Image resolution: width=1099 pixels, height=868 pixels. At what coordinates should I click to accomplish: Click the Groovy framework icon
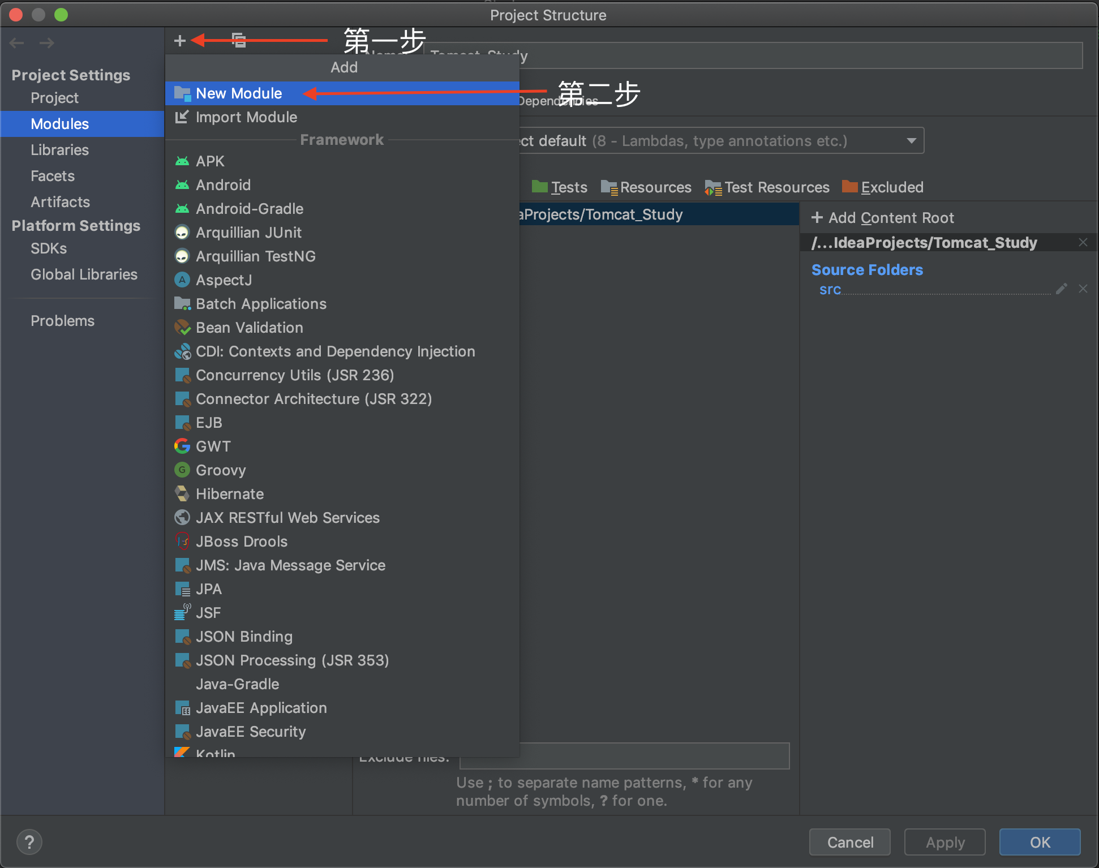tap(182, 470)
